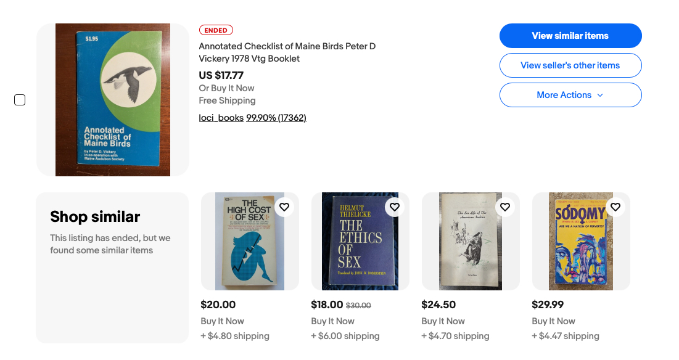Tap the heart on the 'Sodomy' book
The height and width of the screenshot is (360, 679).
pos(615,207)
